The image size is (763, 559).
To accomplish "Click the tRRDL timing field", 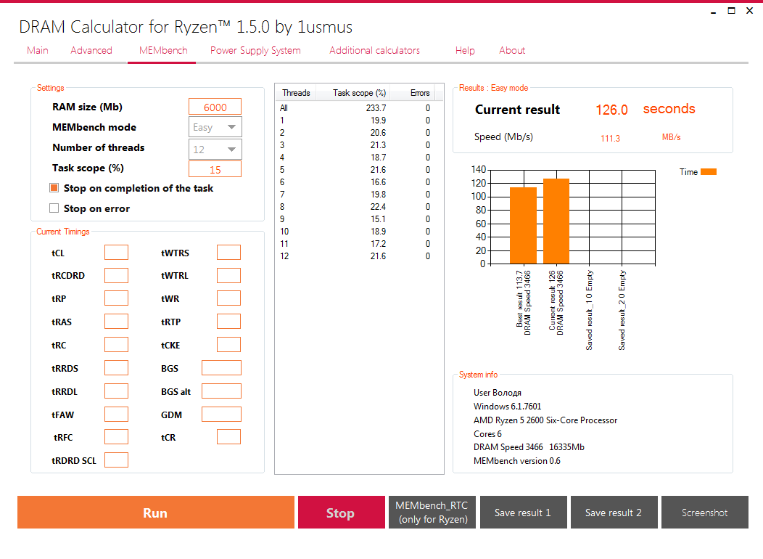I will 116,391.
